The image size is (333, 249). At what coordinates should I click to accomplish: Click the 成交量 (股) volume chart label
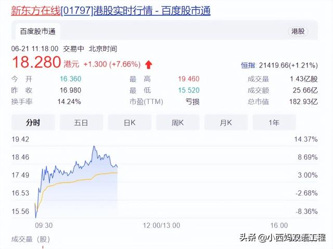(x=31, y=239)
